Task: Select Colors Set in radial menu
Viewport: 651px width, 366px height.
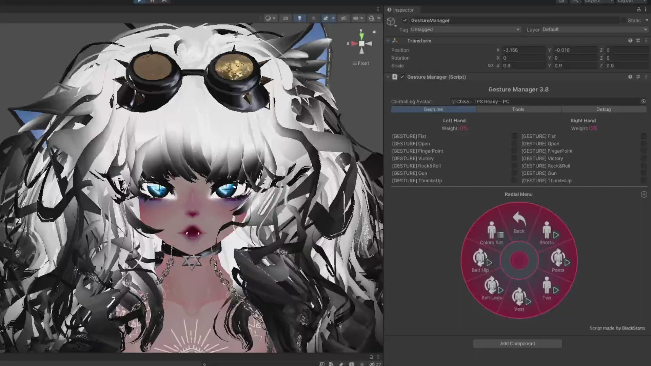Action: [491, 233]
